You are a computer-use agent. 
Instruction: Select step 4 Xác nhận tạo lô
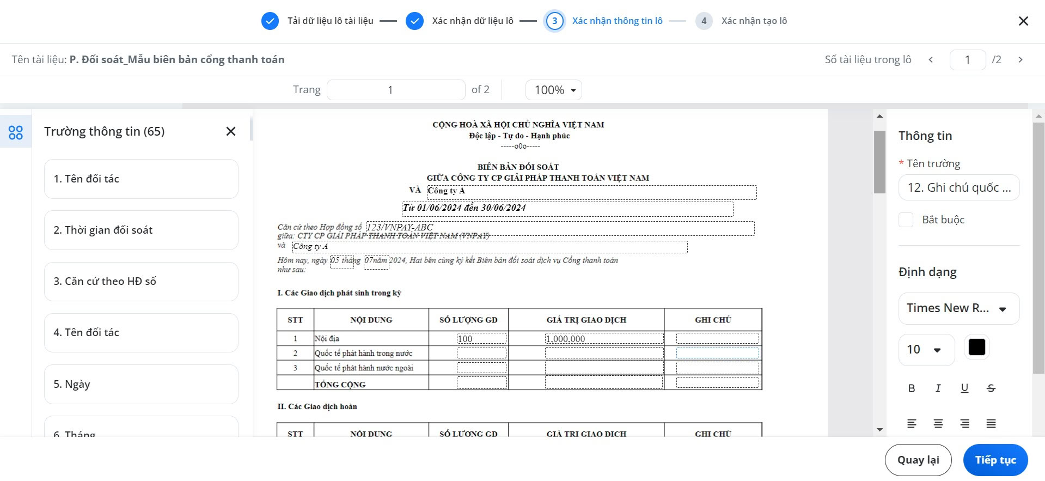tap(742, 21)
